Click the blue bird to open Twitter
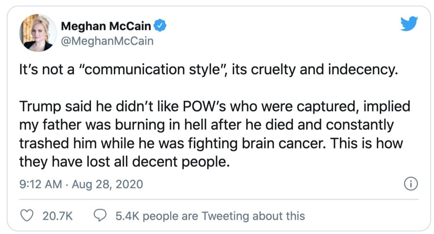Image resolution: width=434 pixels, height=234 pixels. [x=409, y=24]
